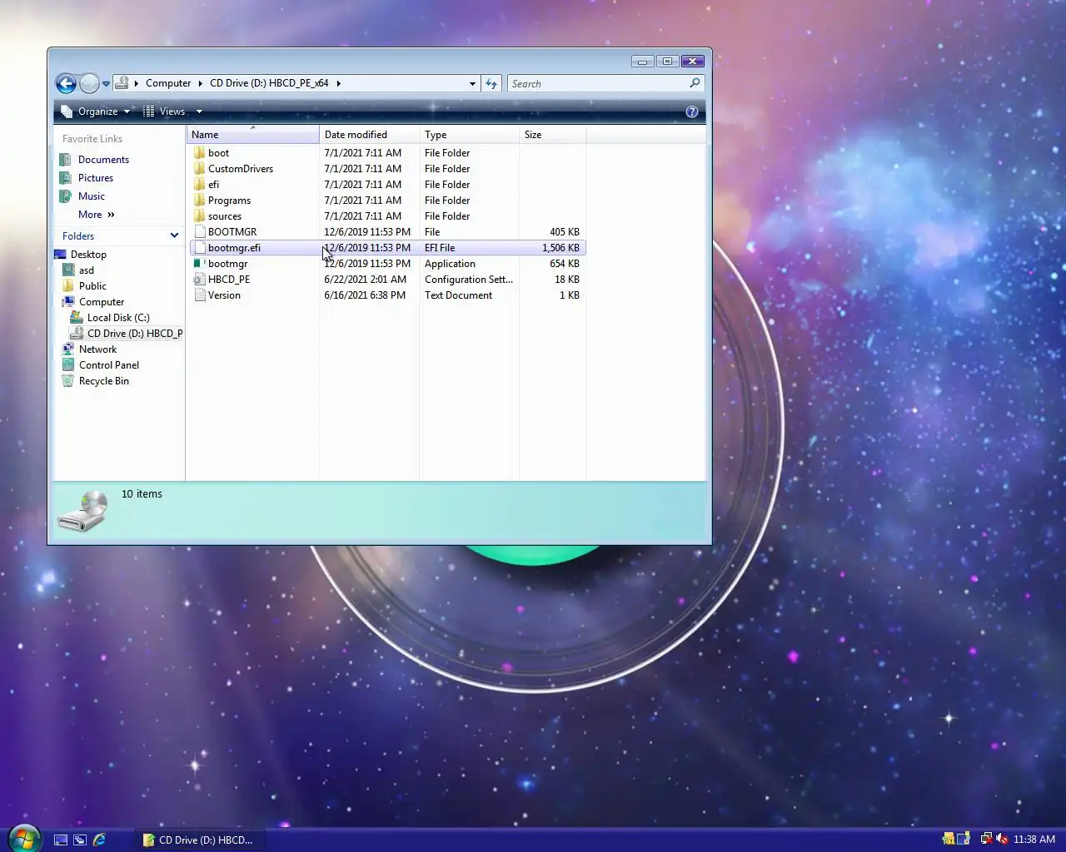Expand the arrow after CD Drive breadcrumb
1066x852 pixels.
click(x=338, y=83)
